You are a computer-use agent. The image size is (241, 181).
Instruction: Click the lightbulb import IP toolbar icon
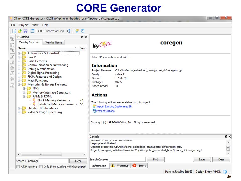coord(77,31)
